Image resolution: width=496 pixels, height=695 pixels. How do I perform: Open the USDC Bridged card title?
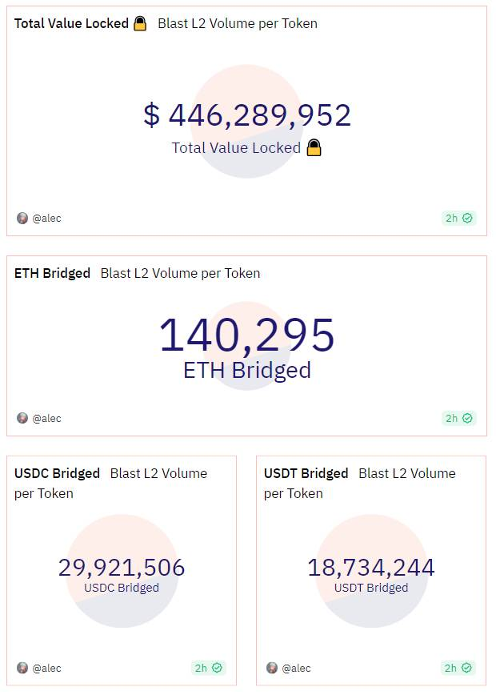57,473
